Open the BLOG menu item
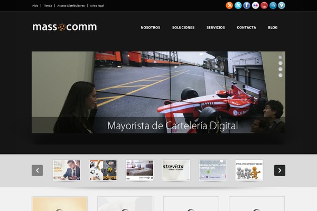317x211 pixels. (273, 27)
